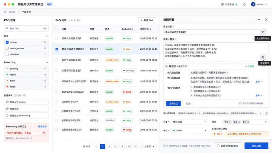Select the stale embedding filter
Image resolution: width=272 pixels, height=153 pixels.
(7, 81)
